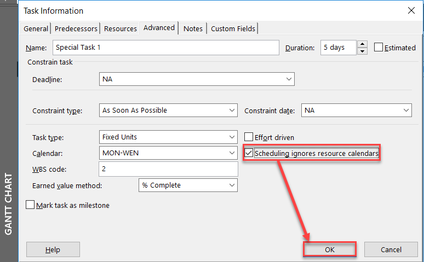The height and width of the screenshot is (262, 424).
Task: Click the OK button
Action: [x=329, y=249]
